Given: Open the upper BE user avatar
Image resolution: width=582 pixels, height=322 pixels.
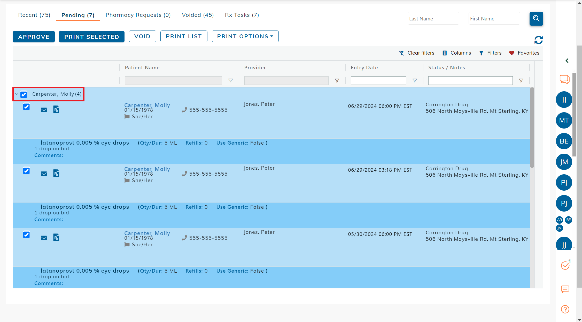Looking at the screenshot, I should (564, 141).
